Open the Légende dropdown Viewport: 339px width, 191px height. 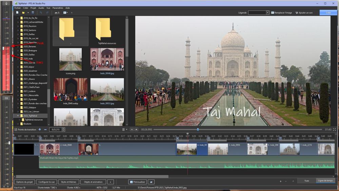click(267, 13)
